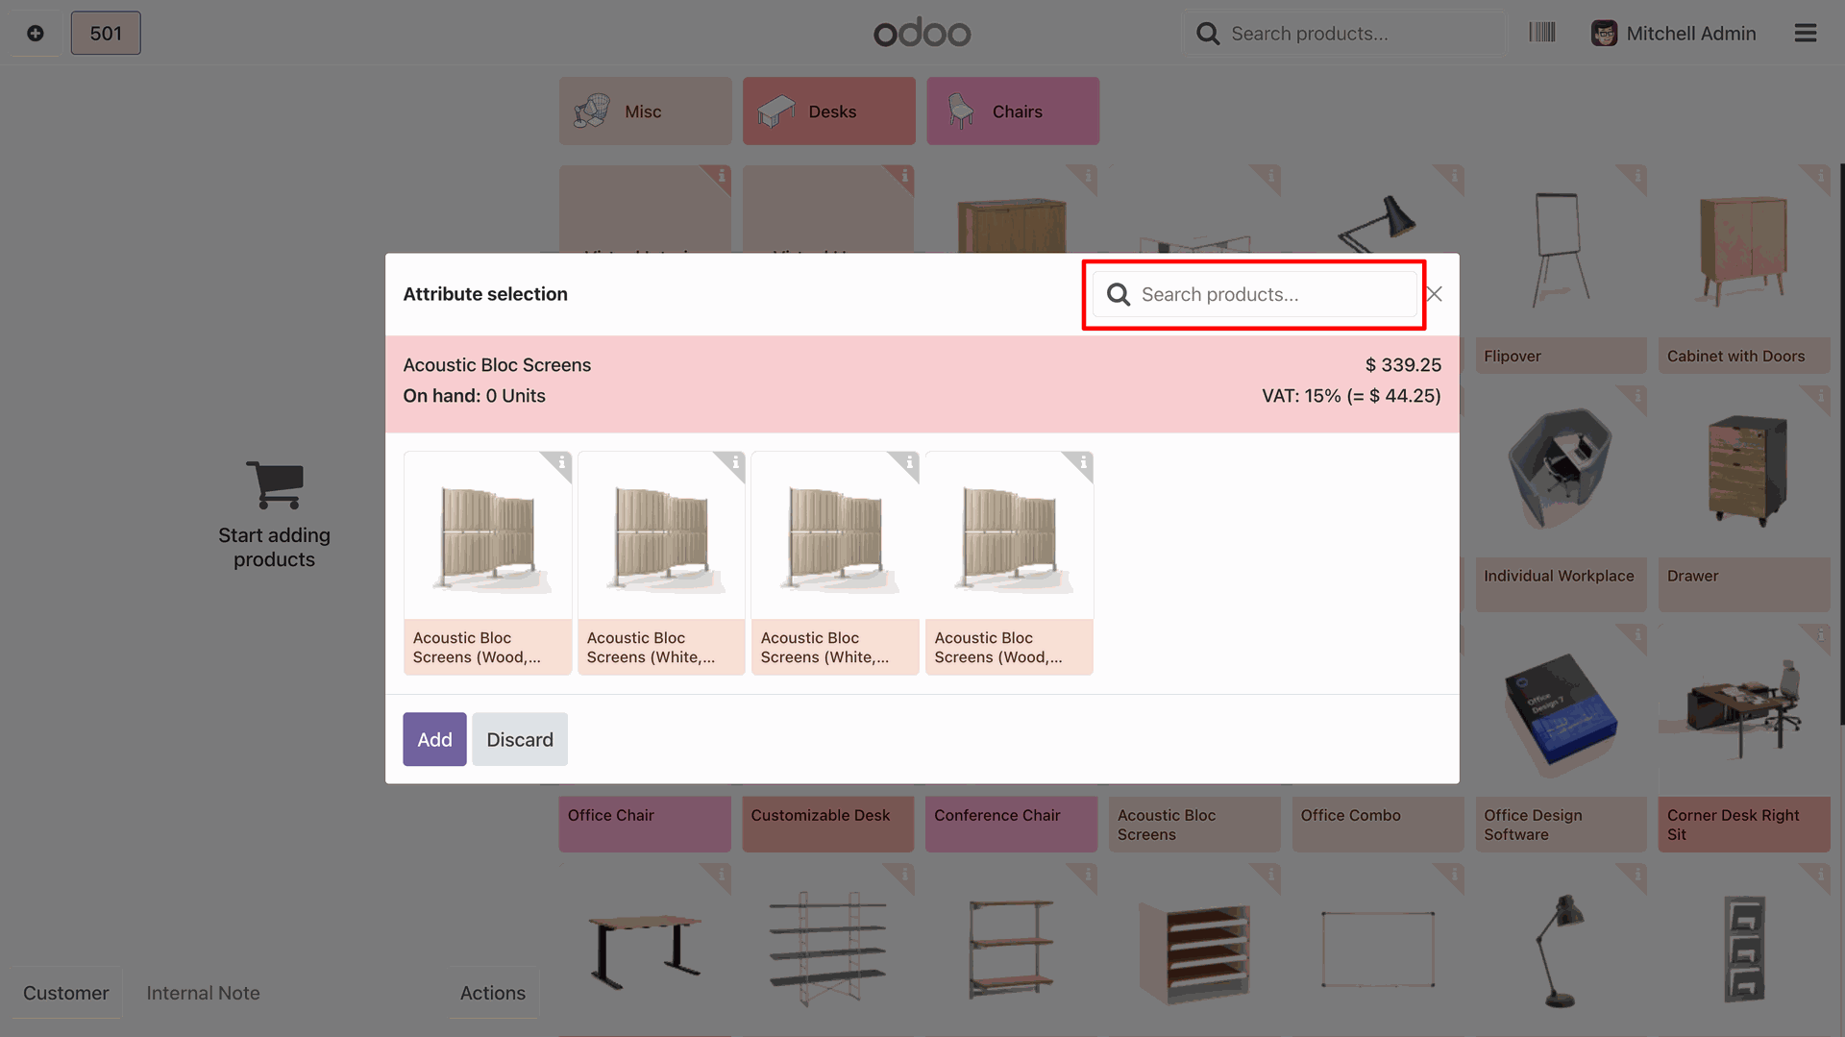Viewport: 1845px width, 1037px height.
Task: Select the Individual Workplace product
Action: coord(1561,498)
